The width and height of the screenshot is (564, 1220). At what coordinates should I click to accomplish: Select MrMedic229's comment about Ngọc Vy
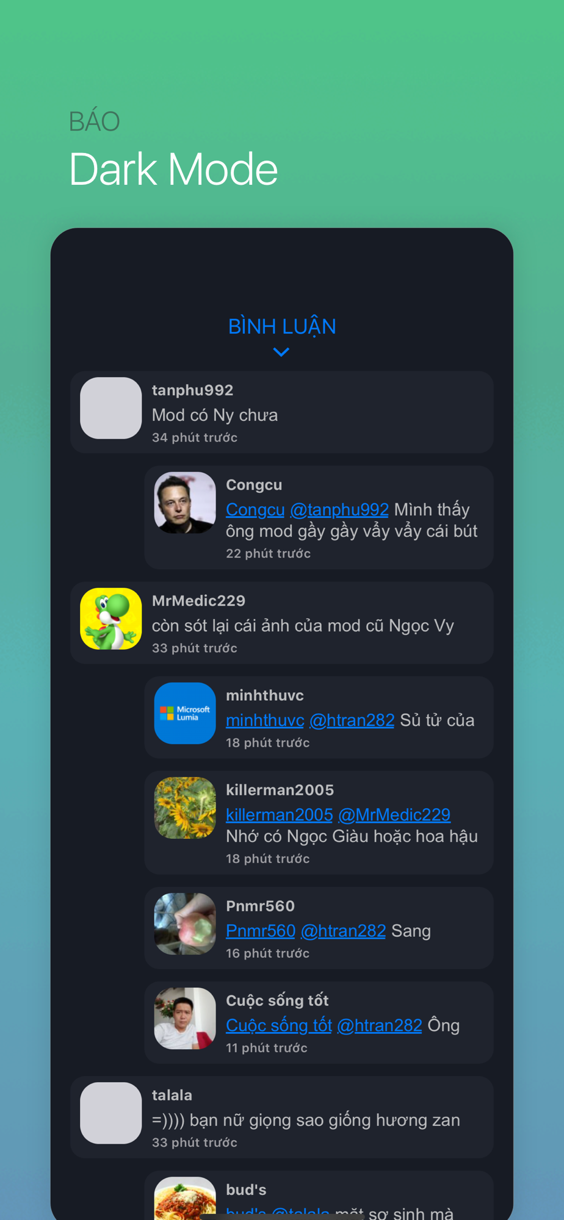pyautogui.click(x=282, y=623)
